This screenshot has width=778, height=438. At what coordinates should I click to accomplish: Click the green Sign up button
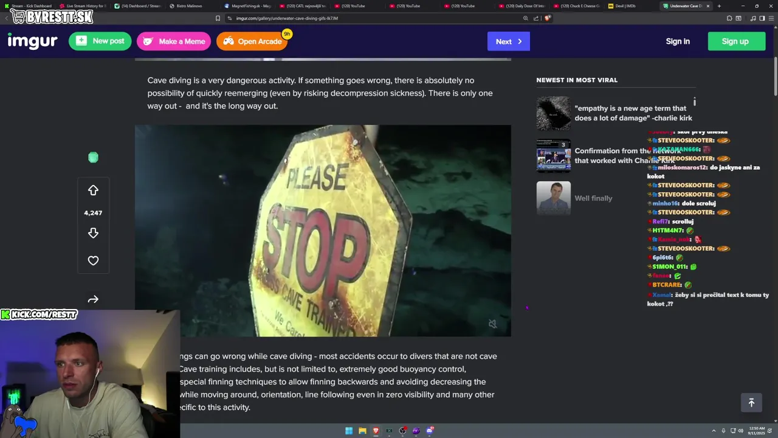pyautogui.click(x=735, y=41)
